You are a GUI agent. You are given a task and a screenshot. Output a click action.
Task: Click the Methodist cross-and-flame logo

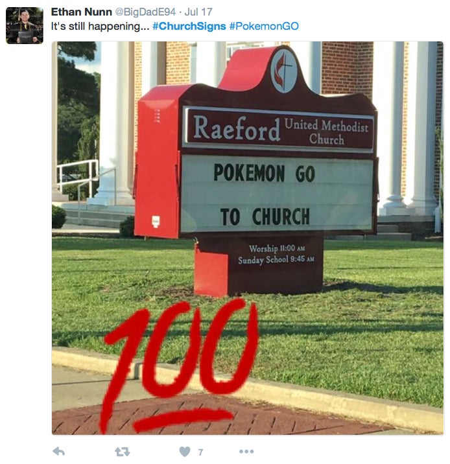[283, 71]
